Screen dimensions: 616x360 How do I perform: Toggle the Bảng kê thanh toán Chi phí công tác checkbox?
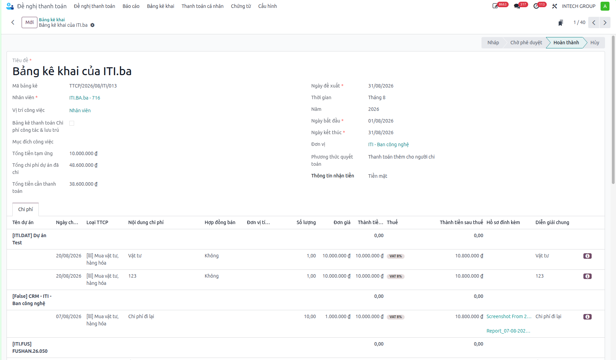pyautogui.click(x=72, y=123)
